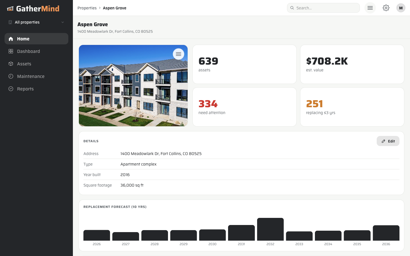Screen dimensions: 410x256
Task: Focus the Search input field
Action: 323,8
